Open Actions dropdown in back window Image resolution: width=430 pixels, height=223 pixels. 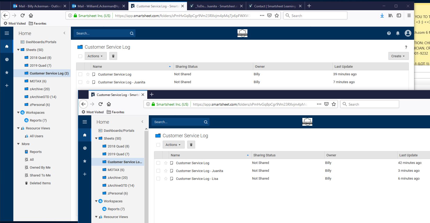click(95, 56)
